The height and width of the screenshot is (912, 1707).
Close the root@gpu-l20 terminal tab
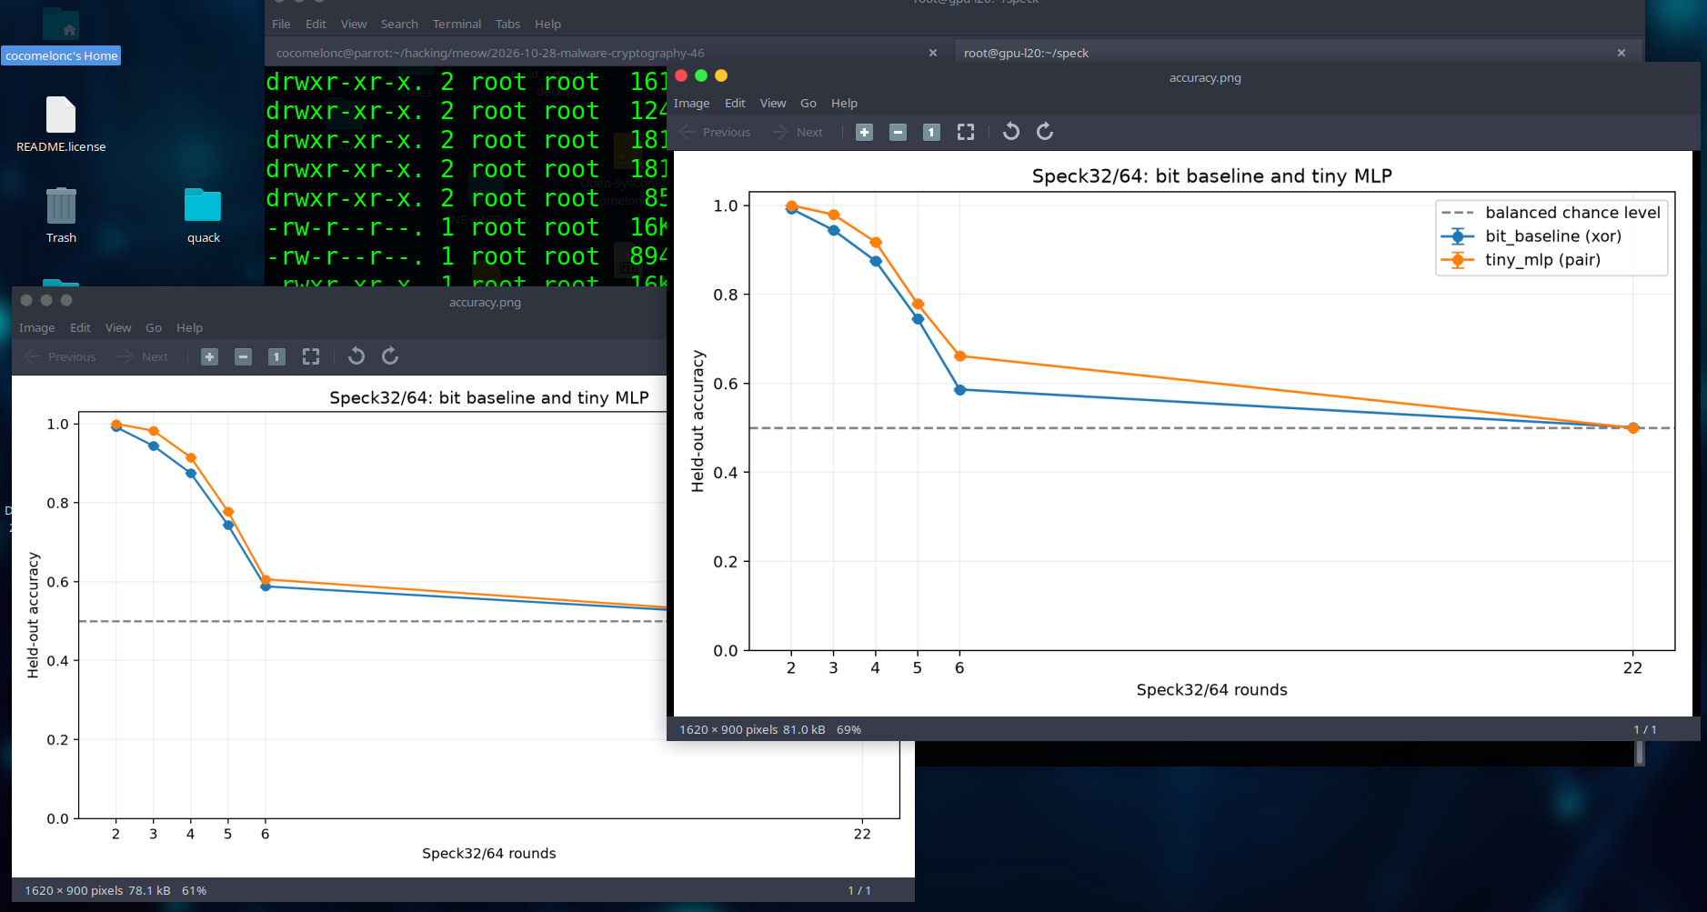1621,54
